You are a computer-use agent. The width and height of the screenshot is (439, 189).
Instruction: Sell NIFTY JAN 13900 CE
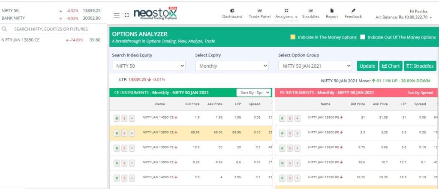pyautogui.click(x=124, y=148)
